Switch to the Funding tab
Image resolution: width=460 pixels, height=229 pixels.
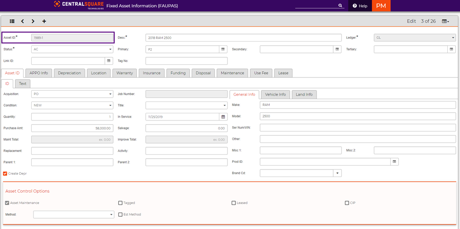178,73
